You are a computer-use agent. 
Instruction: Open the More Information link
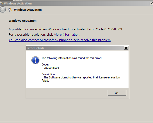pos(66,35)
